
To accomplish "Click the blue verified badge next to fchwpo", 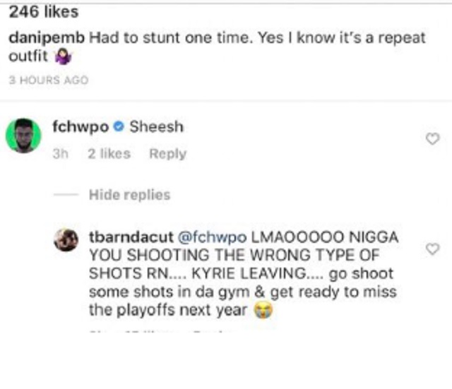I will point(118,126).
